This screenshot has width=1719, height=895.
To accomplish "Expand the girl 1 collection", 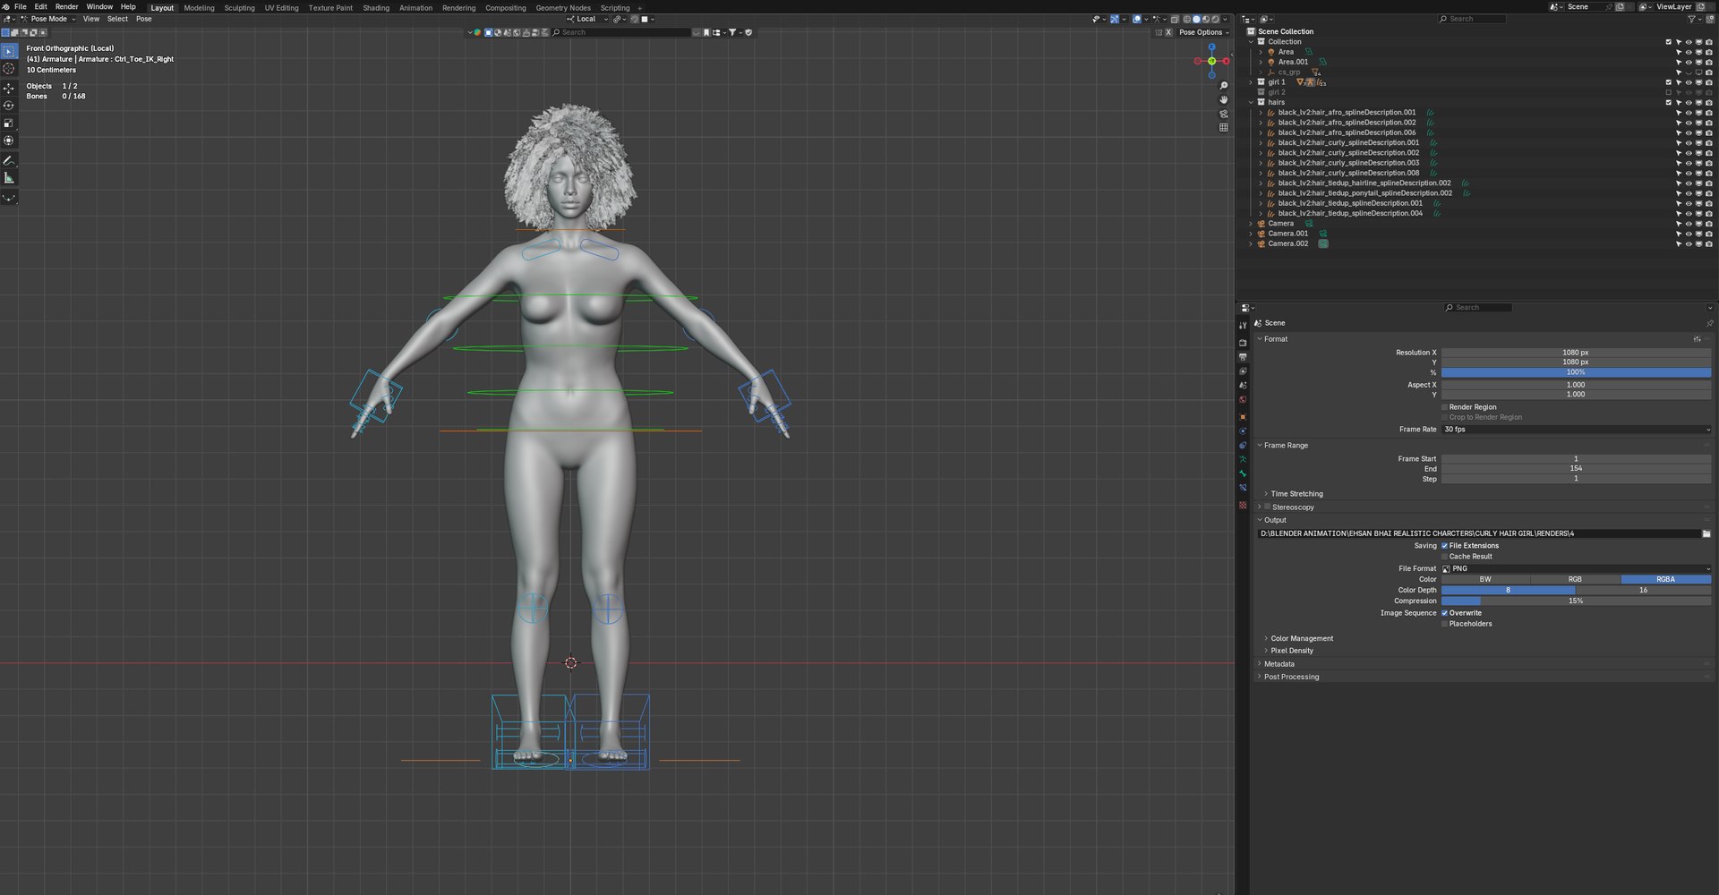I will [x=1252, y=82].
